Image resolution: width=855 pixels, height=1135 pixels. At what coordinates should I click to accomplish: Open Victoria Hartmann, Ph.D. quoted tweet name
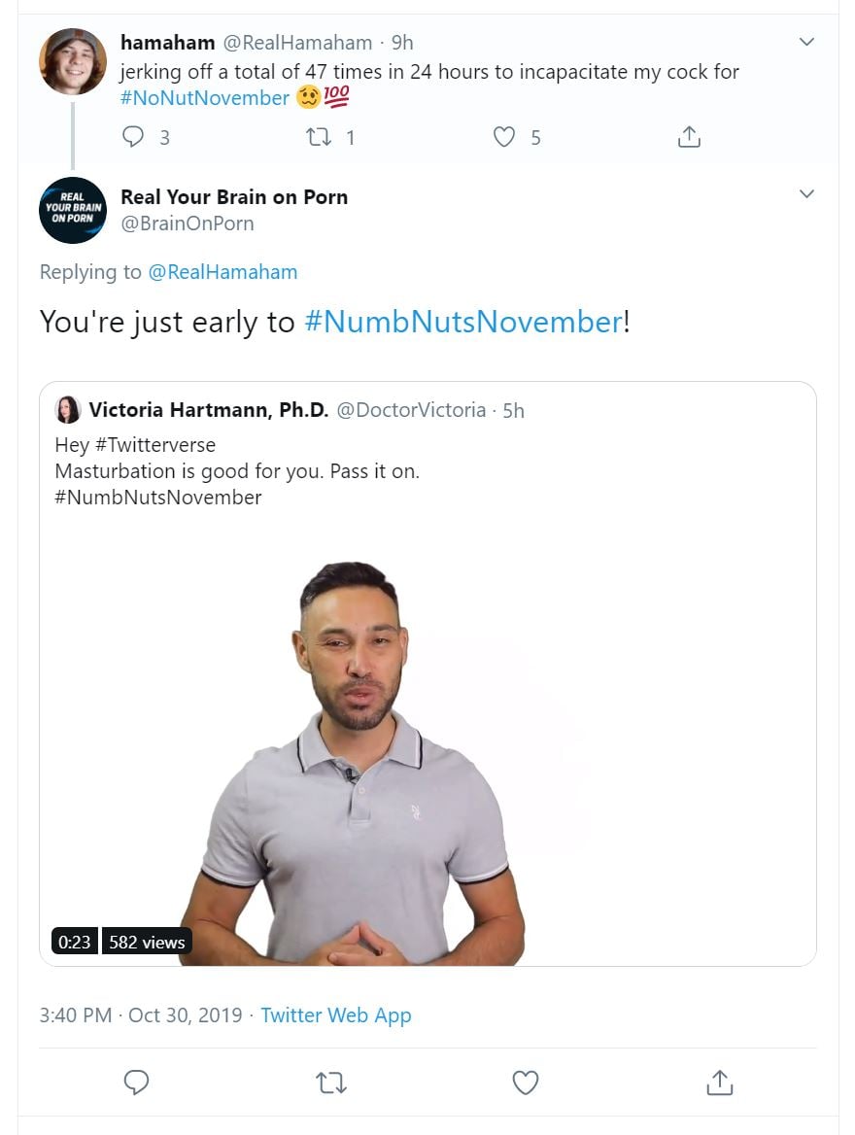[x=209, y=410]
